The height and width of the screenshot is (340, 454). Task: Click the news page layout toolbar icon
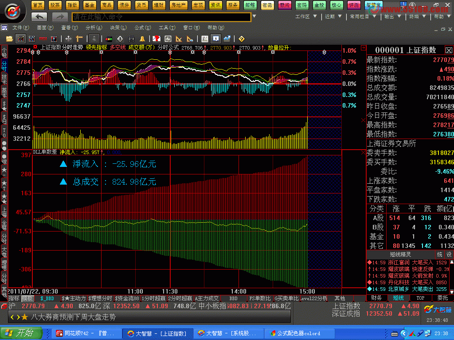(x=205, y=39)
